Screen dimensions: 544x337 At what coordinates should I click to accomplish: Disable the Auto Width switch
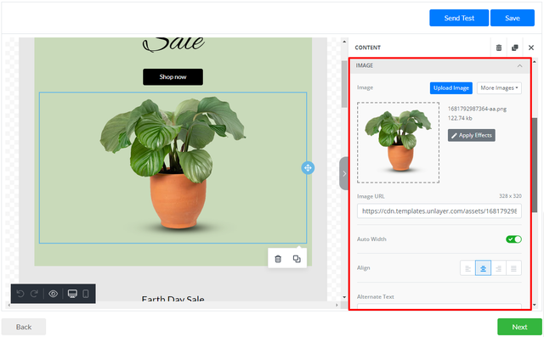click(x=513, y=239)
